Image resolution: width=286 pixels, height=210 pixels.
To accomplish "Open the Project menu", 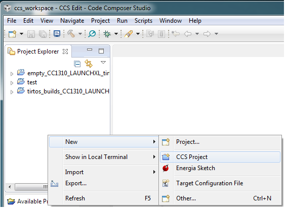I will [x=101, y=21].
